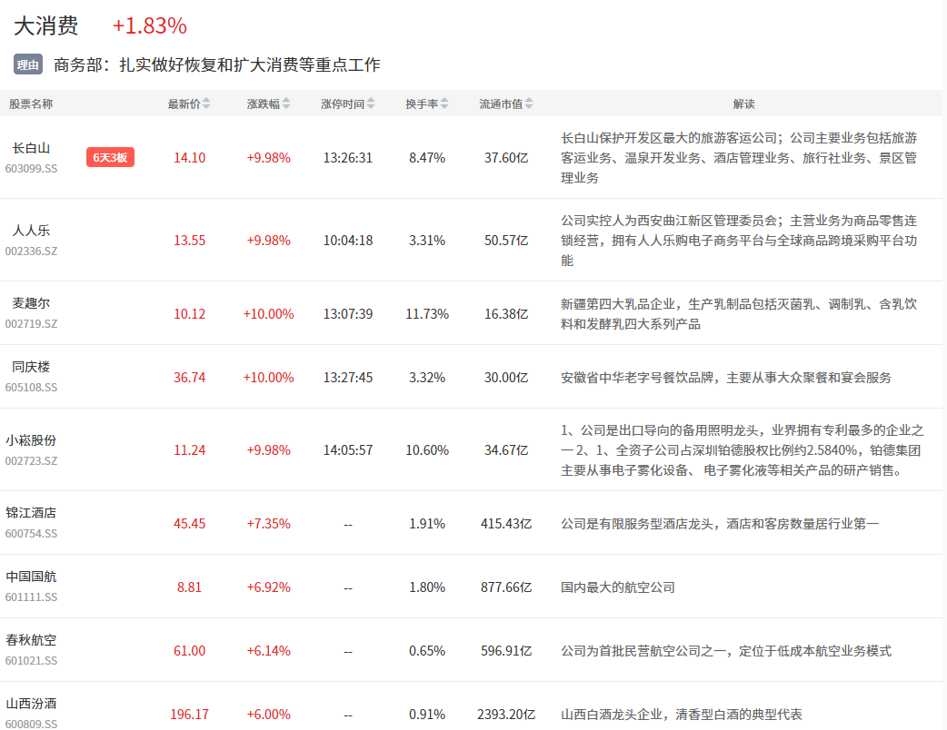Click turnover rate 8.47%
The image size is (947, 730).
coord(427,158)
